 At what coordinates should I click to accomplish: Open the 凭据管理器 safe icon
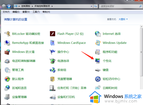point(53,79)
